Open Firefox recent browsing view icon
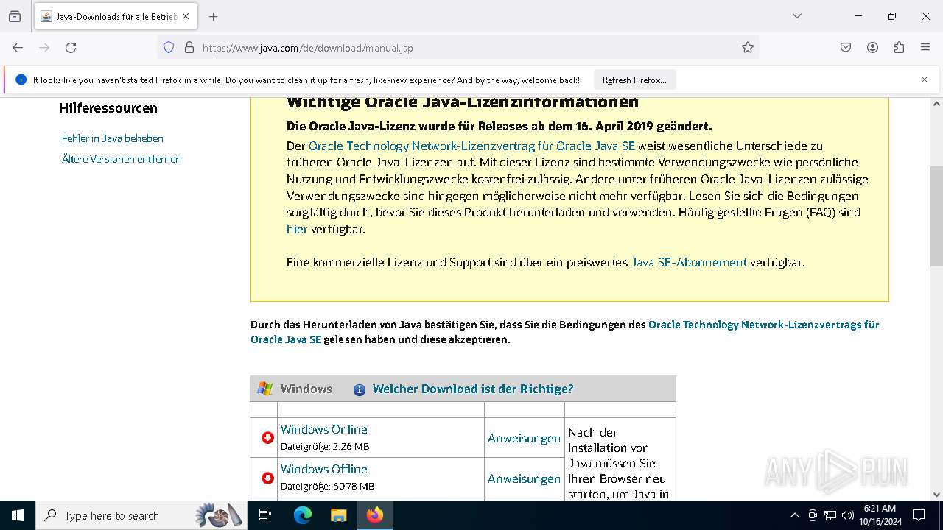 15,16
